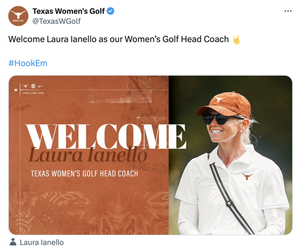Open the three-dot more options menu

[x=288, y=11]
